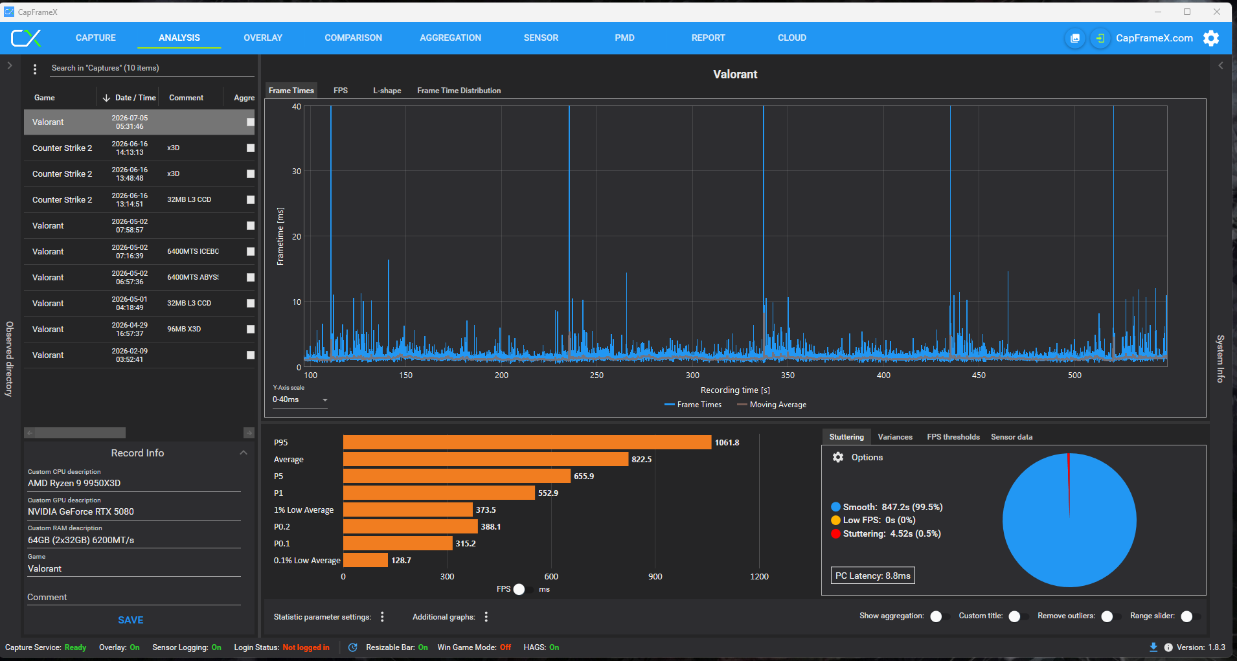Open the Y-Axis scale dropdown
This screenshot has width=1237, height=661.
[300, 399]
